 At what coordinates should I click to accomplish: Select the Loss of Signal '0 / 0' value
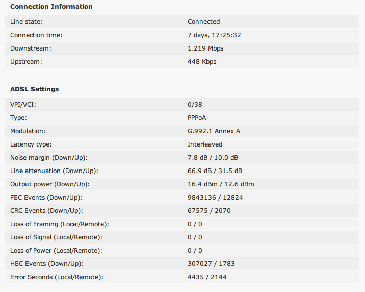(195, 237)
